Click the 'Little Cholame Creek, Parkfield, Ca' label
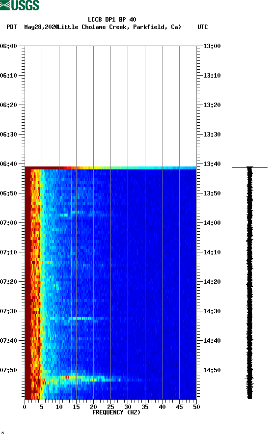 [119, 27]
